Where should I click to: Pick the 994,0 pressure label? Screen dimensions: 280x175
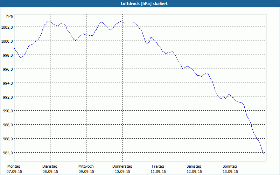(x=8, y=83)
